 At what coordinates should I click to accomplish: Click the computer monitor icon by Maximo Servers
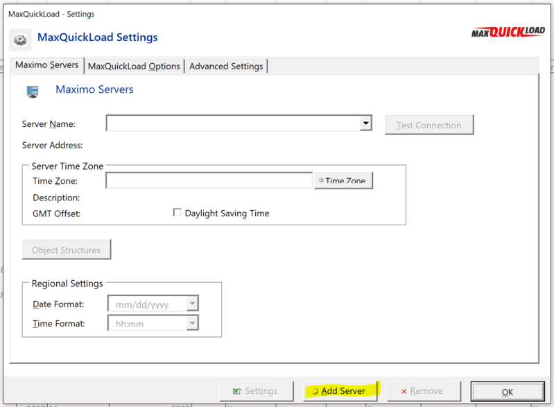pos(33,92)
